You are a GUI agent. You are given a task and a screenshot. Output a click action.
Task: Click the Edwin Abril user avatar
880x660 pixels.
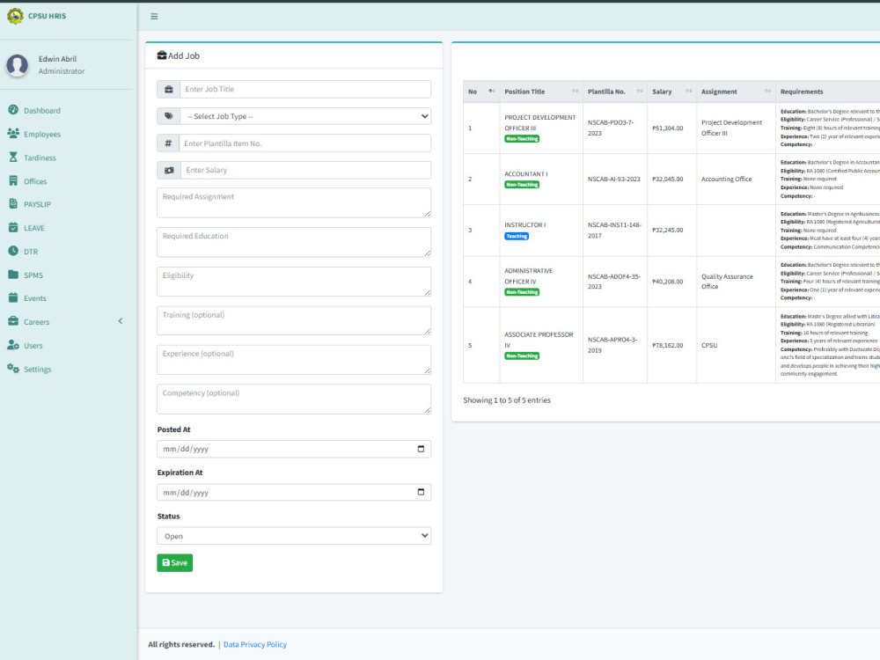click(18, 65)
